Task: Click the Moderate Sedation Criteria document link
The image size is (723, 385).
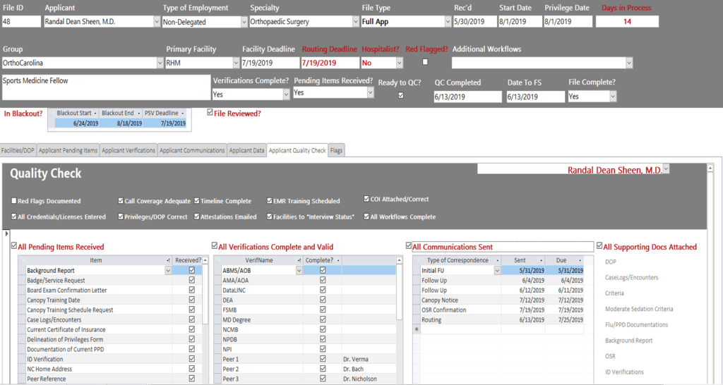Action: pos(639,309)
